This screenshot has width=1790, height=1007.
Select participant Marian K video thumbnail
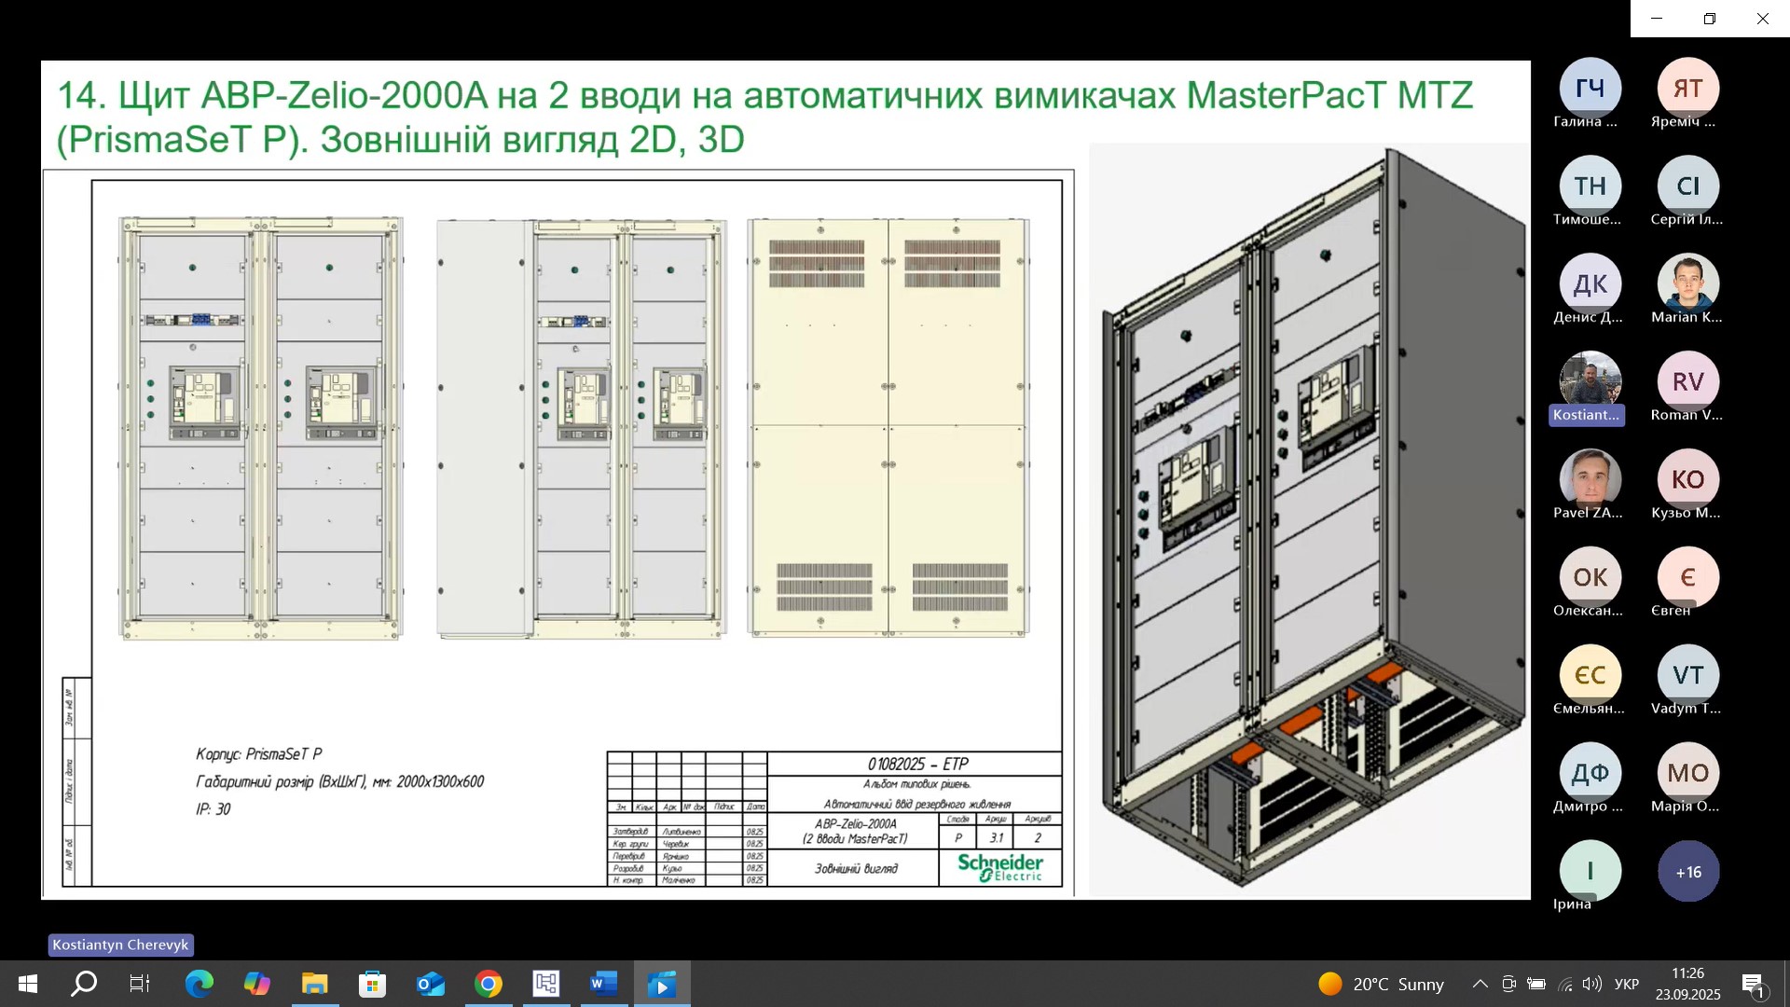(1687, 283)
